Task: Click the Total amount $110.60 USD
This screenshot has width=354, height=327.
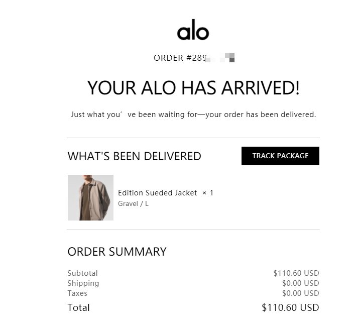Action: pos(290,307)
